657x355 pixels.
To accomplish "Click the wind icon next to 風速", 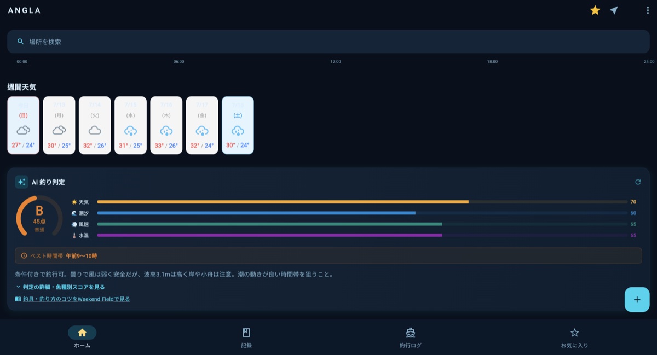I will pos(74,224).
